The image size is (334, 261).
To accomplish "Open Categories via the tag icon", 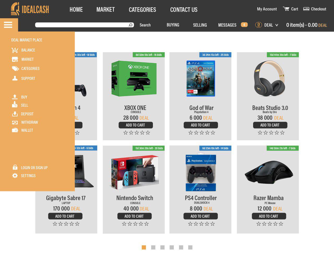I will click(15, 68).
